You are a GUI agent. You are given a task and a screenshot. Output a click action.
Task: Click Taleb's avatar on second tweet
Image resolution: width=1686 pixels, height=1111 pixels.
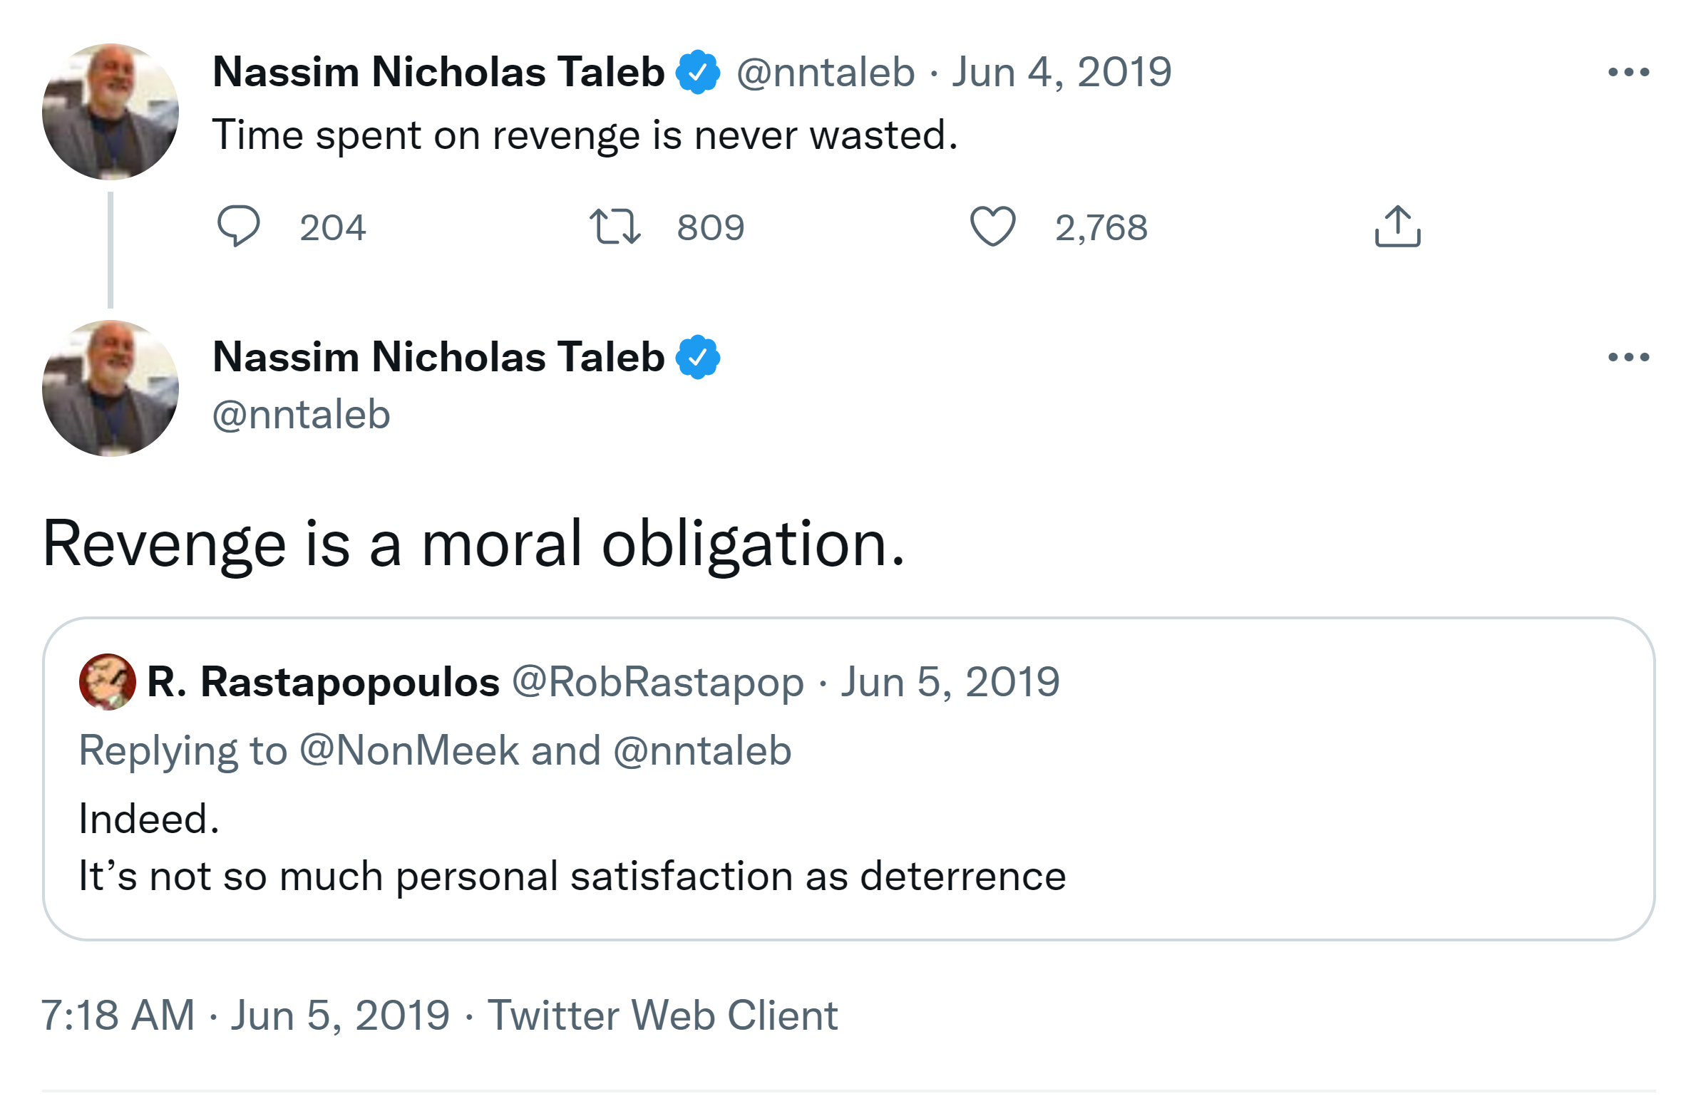(110, 388)
